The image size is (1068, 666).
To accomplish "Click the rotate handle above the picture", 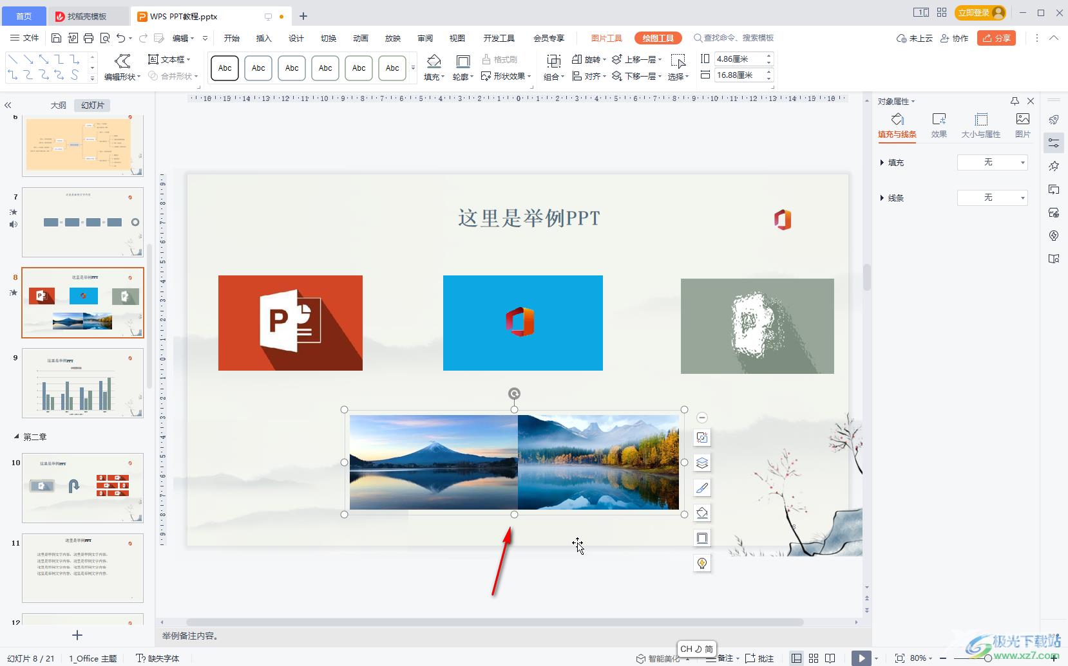I will pos(514,394).
